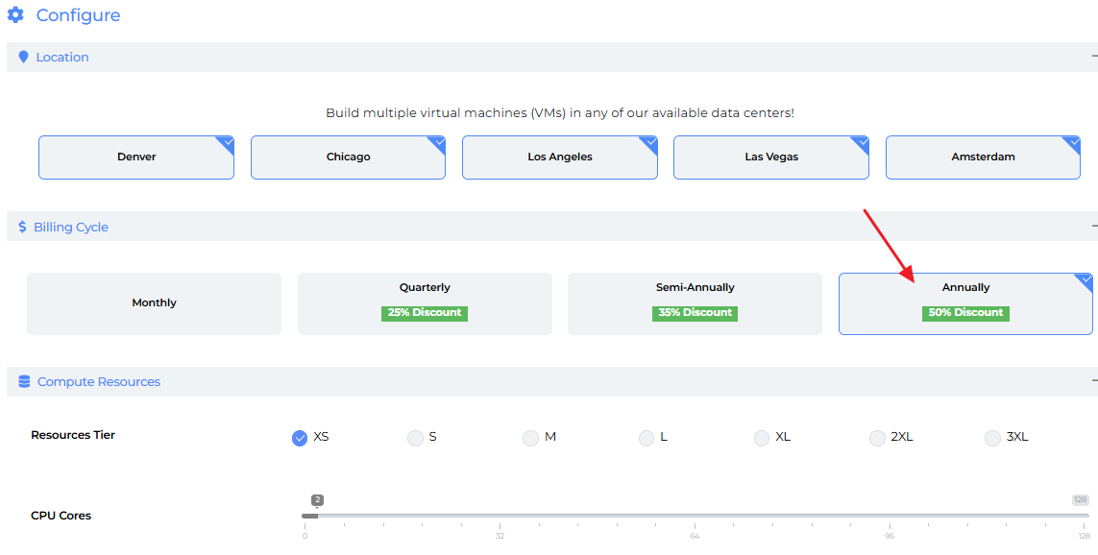Select the Chicago data center

(348, 157)
